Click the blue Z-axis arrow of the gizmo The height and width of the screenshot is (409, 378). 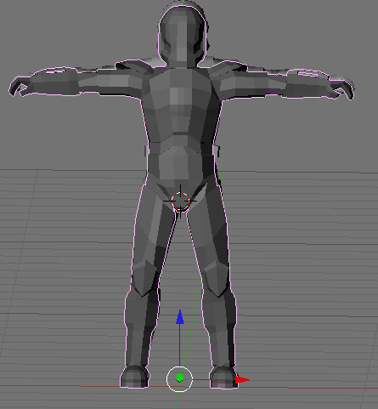point(180,317)
